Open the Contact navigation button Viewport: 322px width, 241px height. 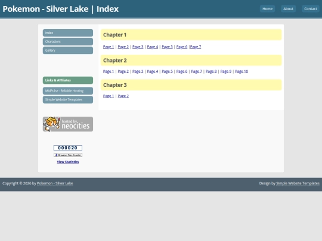[x=311, y=9]
